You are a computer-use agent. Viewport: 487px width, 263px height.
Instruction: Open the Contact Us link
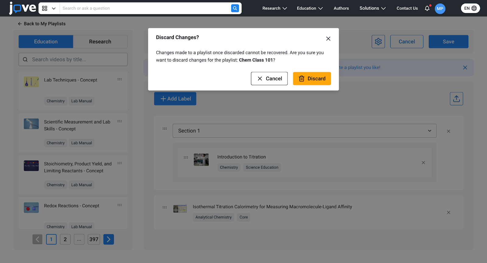tap(407, 8)
